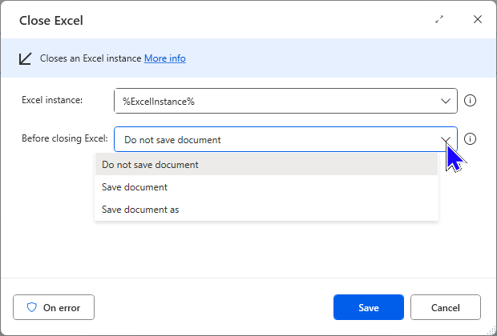Select Do not save document option
The width and height of the screenshot is (497, 336).
tap(266, 165)
